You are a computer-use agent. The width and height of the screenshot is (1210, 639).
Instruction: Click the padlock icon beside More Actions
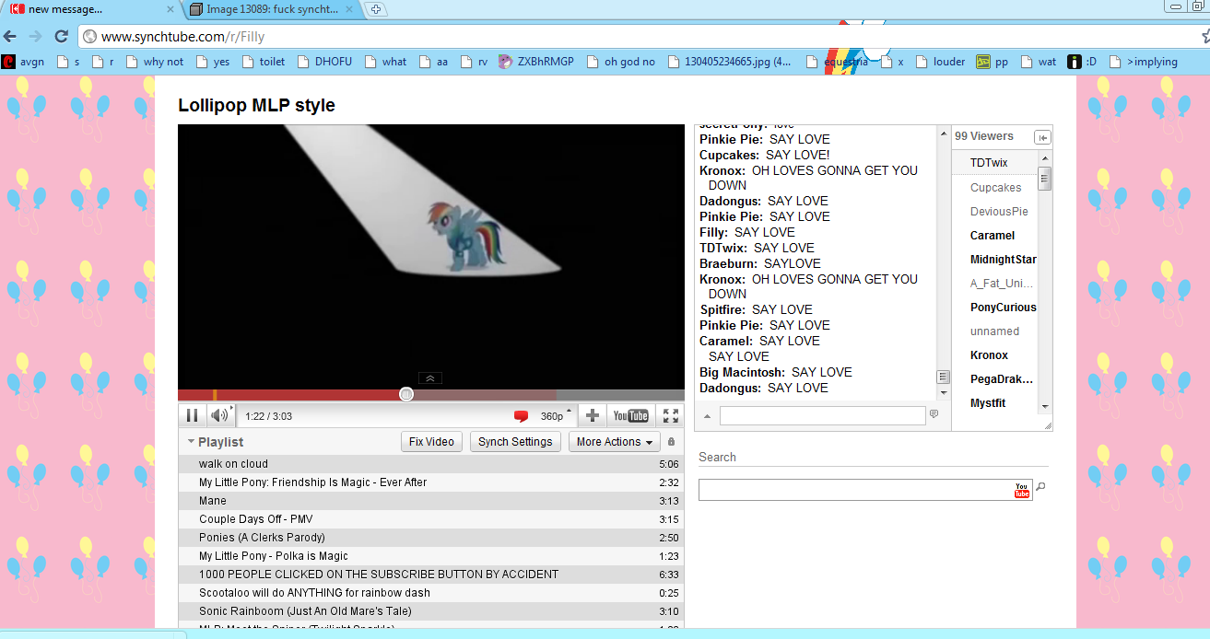[671, 442]
